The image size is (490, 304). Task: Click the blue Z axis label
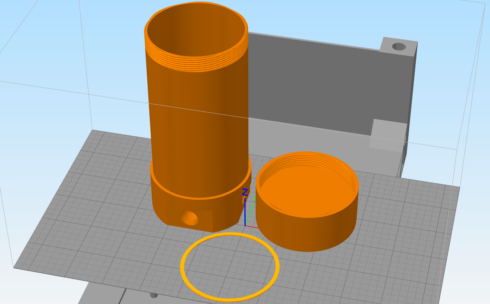pos(245,192)
